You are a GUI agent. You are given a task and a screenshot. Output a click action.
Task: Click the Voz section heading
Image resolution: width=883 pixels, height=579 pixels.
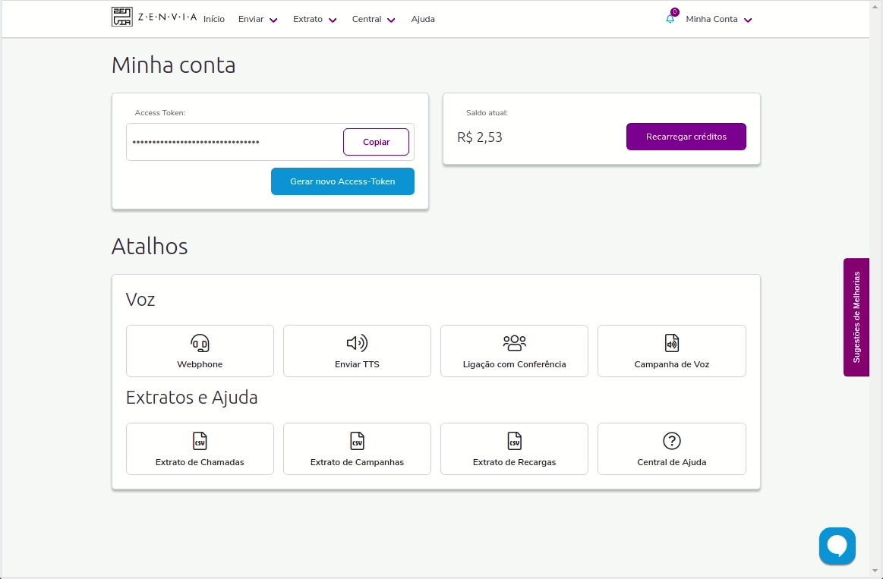(140, 299)
